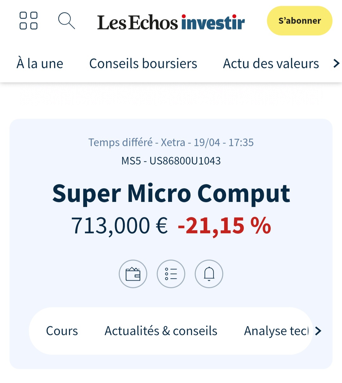Click the 713,000 € share price
342x383 pixels.
pos(119,226)
